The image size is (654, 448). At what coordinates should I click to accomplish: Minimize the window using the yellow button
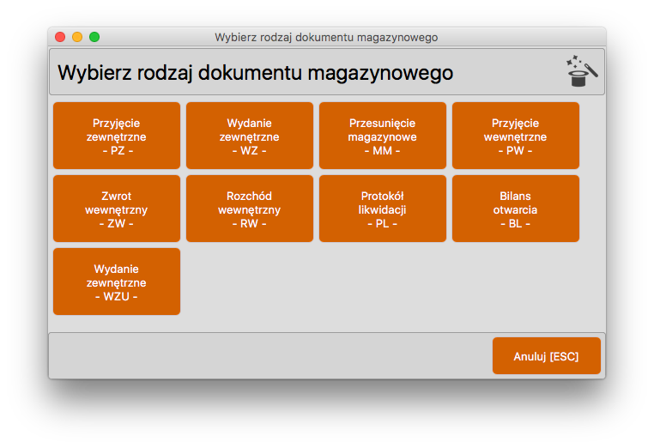[x=77, y=37]
